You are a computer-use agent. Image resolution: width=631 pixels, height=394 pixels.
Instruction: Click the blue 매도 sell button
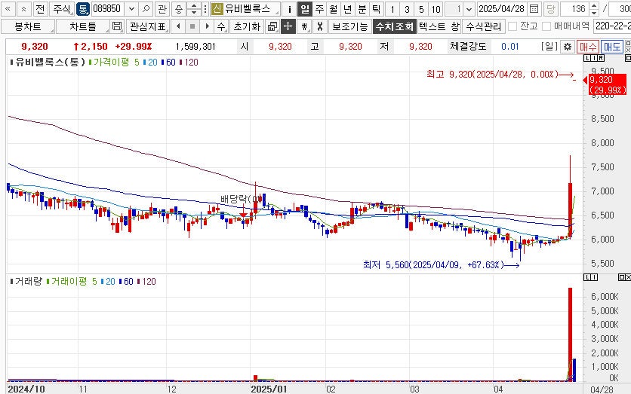coord(612,47)
